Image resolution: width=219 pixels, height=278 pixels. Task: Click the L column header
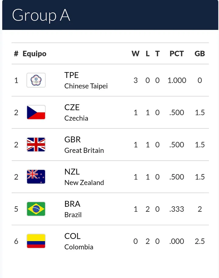click(148, 54)
